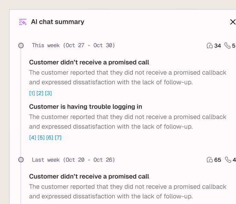Click the "Customer is having trouble logging in" heading
The height and width of the screenshot is (204, 236).
pos(86,107)
